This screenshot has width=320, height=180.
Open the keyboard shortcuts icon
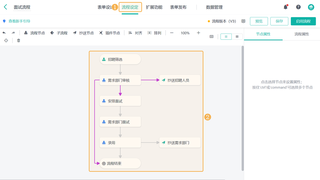pos(211,37)
